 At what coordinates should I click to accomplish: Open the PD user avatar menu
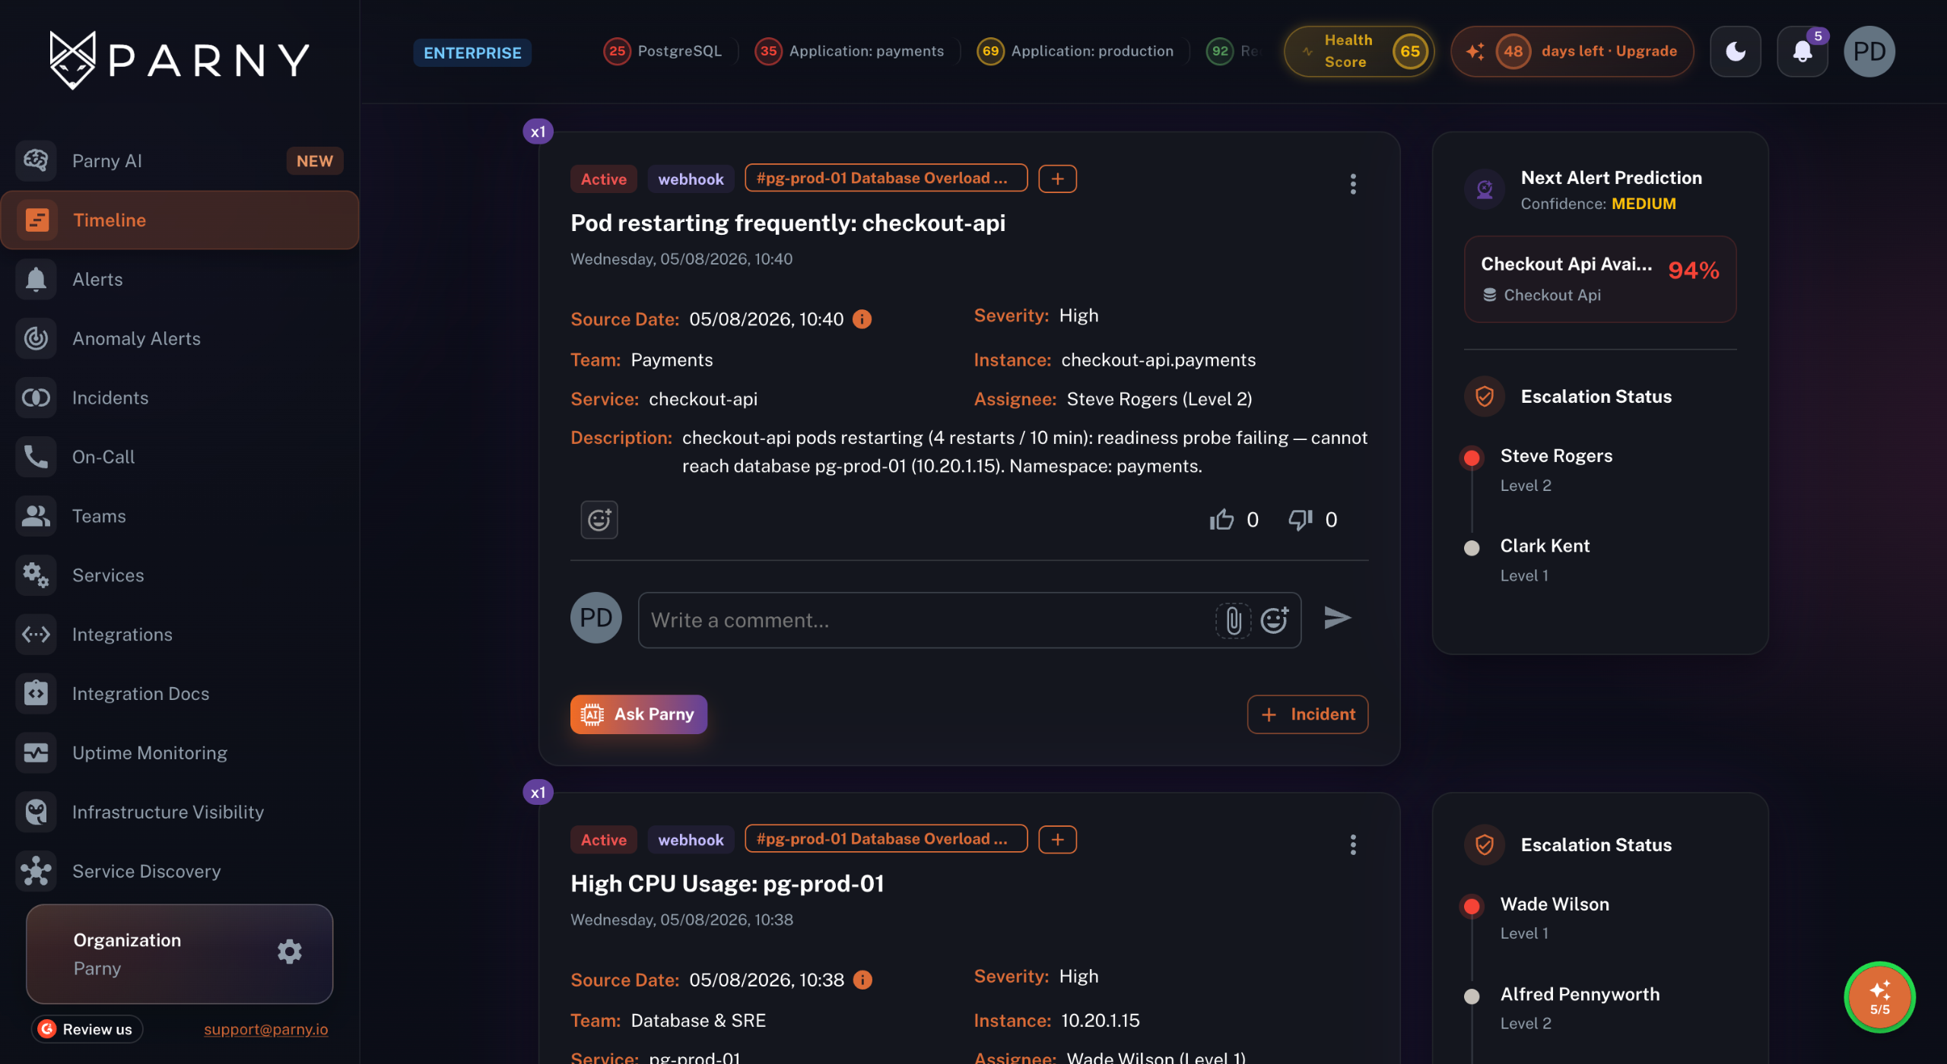[1869, 52]
